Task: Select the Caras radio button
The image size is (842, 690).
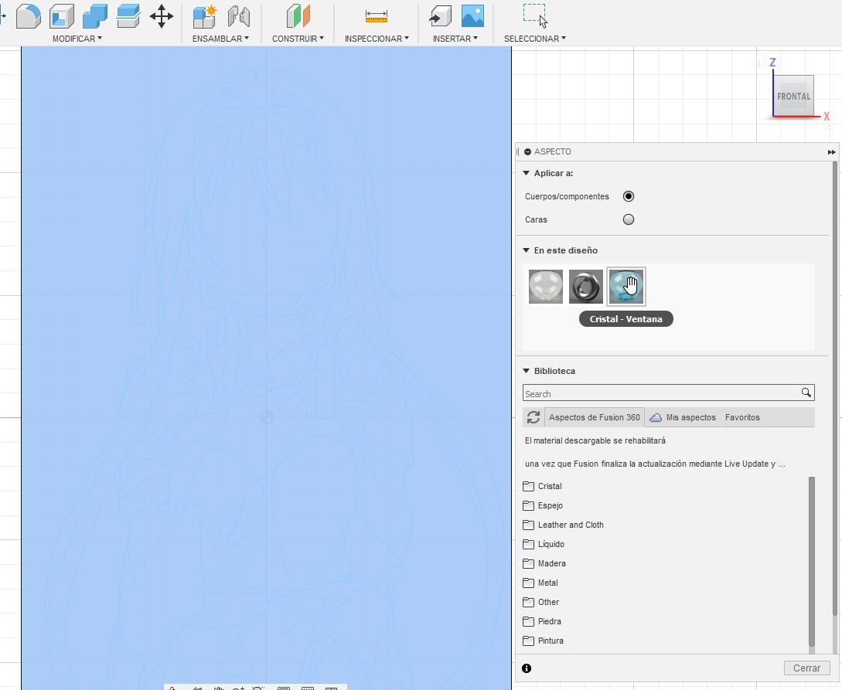Action: [629, 219]
